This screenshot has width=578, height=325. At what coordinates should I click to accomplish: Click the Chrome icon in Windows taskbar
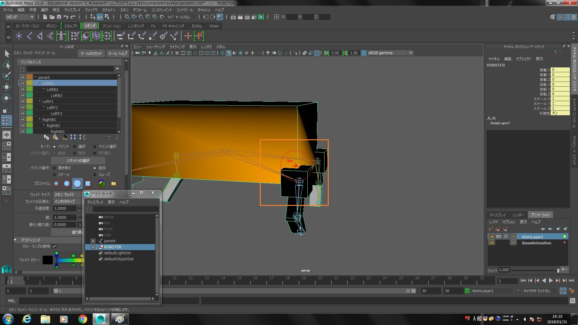tap(82, 319)
